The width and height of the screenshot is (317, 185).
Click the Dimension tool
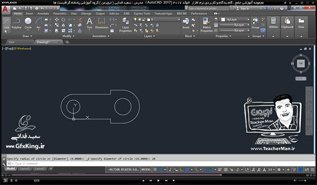102,23
